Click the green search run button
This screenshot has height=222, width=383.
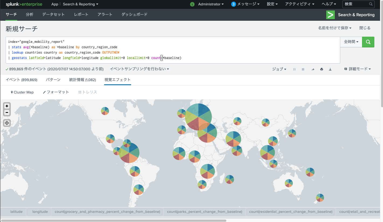click(368, 42)
